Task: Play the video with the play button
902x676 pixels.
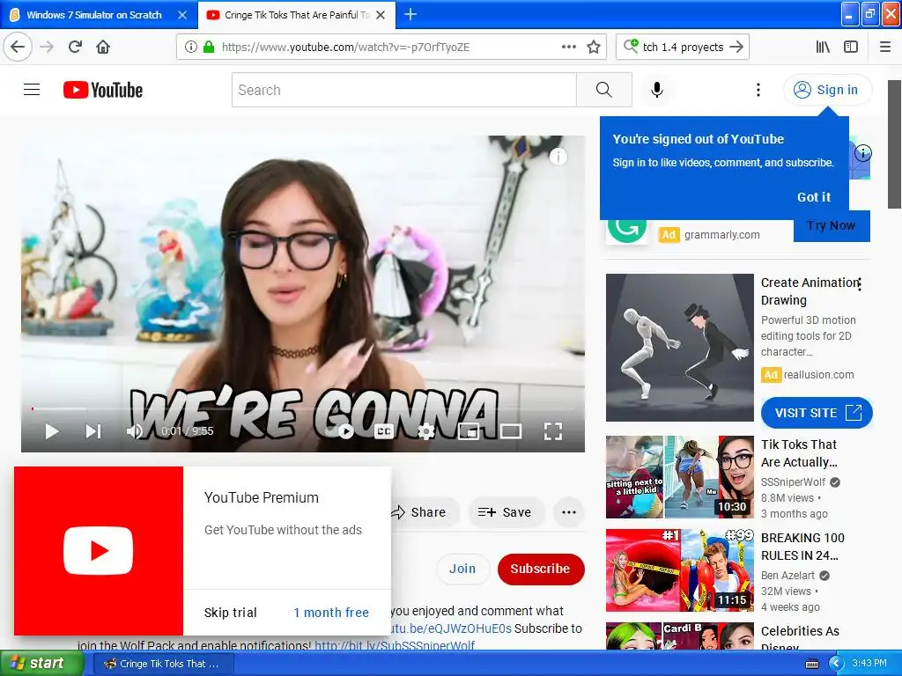Action: pos(52,431)
